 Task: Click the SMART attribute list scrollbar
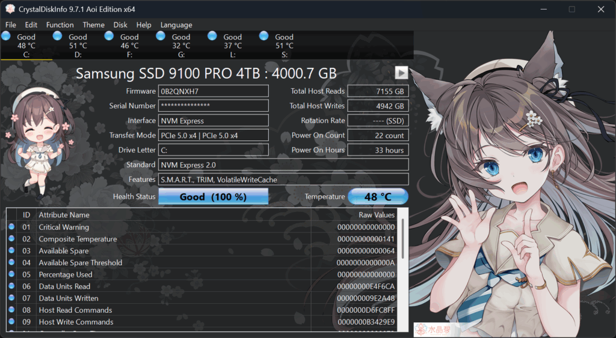pyautogui.click(x=403, y=270)
